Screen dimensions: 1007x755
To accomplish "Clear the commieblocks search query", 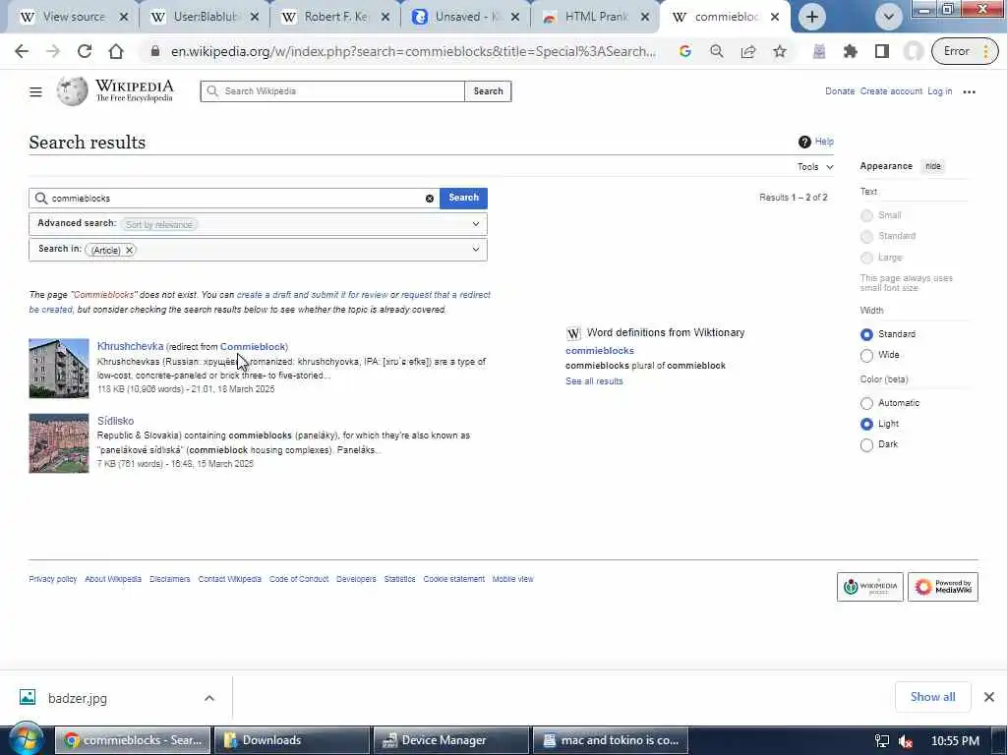I will 430,199.
